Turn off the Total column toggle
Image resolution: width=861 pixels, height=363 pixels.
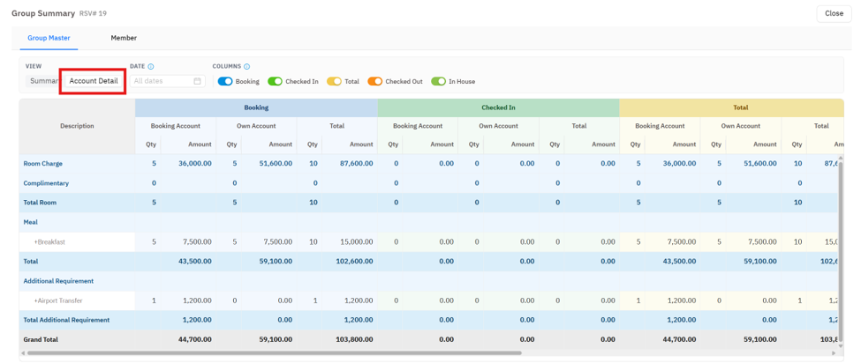pyautogui.click(x=335, y=81)
